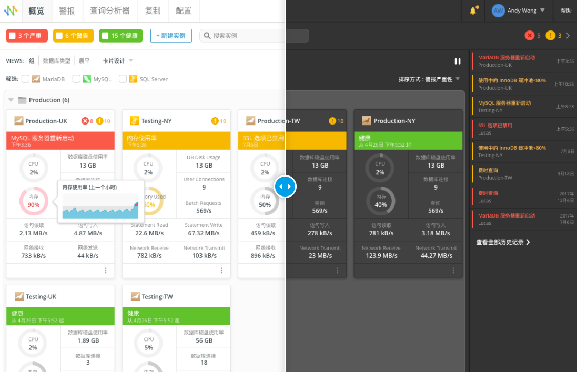
Task: Select the 数据库类型 view option
Action: pos(57,61)
